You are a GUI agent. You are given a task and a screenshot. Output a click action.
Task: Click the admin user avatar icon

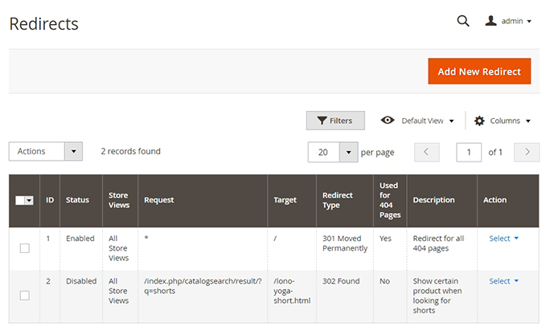490,22
